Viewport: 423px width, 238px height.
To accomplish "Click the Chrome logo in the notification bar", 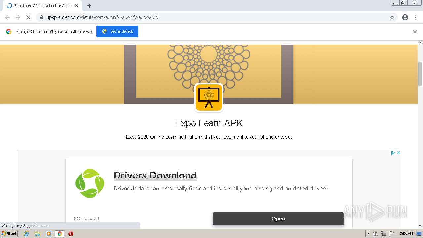I will 9,32.
